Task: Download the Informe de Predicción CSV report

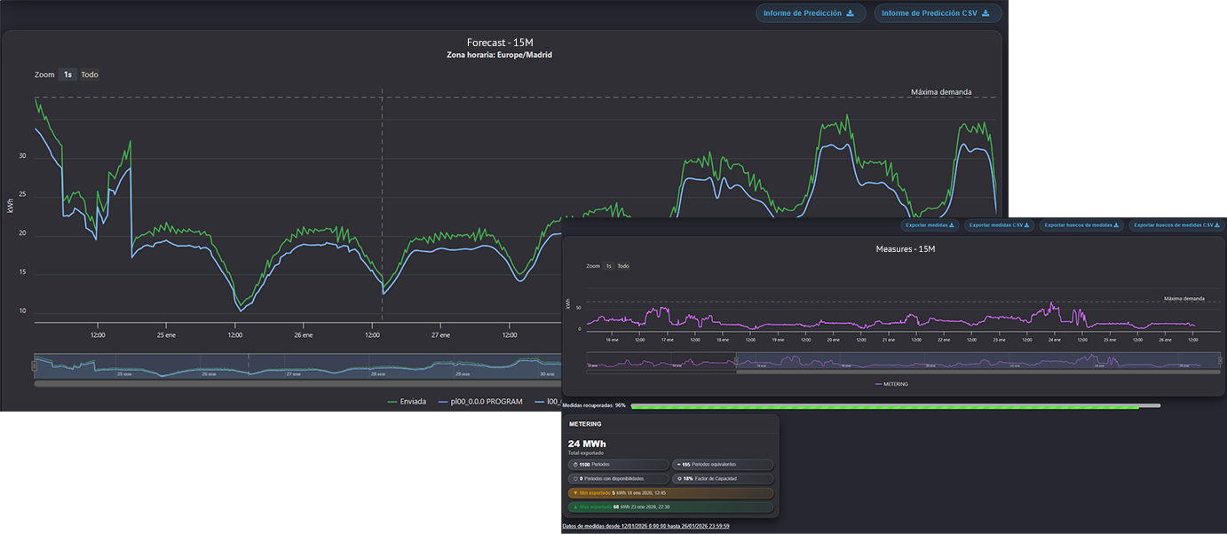Action: [938, 13]
